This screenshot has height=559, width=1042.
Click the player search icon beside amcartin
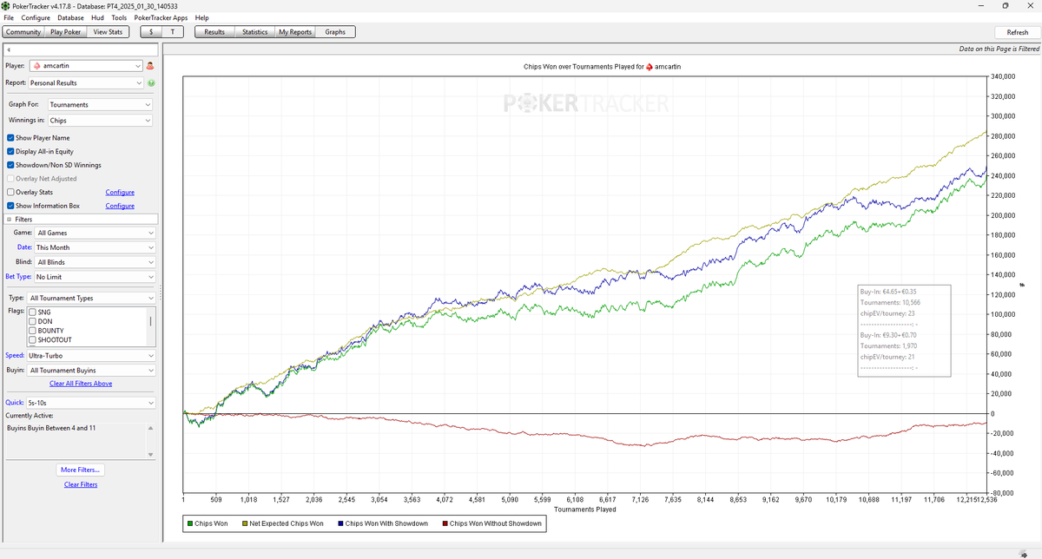tap(150, 66)
